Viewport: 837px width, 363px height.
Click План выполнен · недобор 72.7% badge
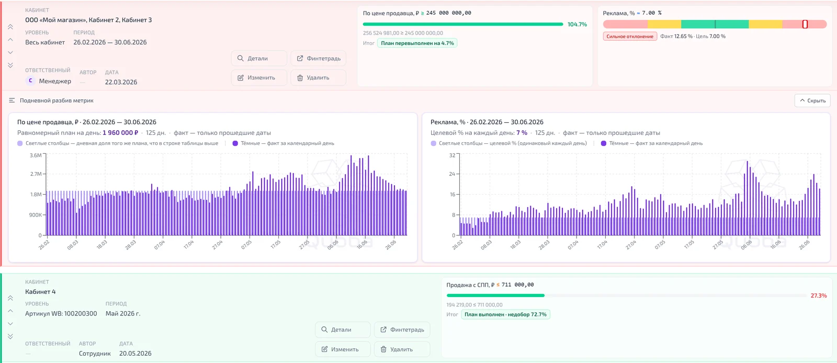[x=505, y=314]
